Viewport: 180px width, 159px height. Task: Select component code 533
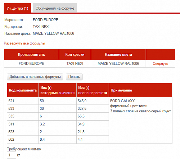click(x=11, y=108)
